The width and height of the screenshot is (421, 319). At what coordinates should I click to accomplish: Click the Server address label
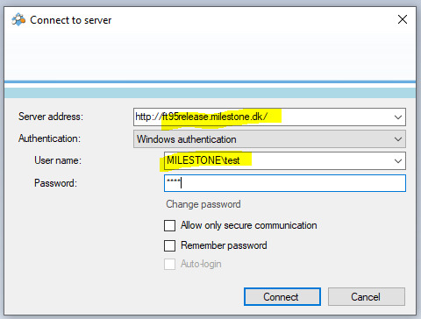(x=51, y=117)
